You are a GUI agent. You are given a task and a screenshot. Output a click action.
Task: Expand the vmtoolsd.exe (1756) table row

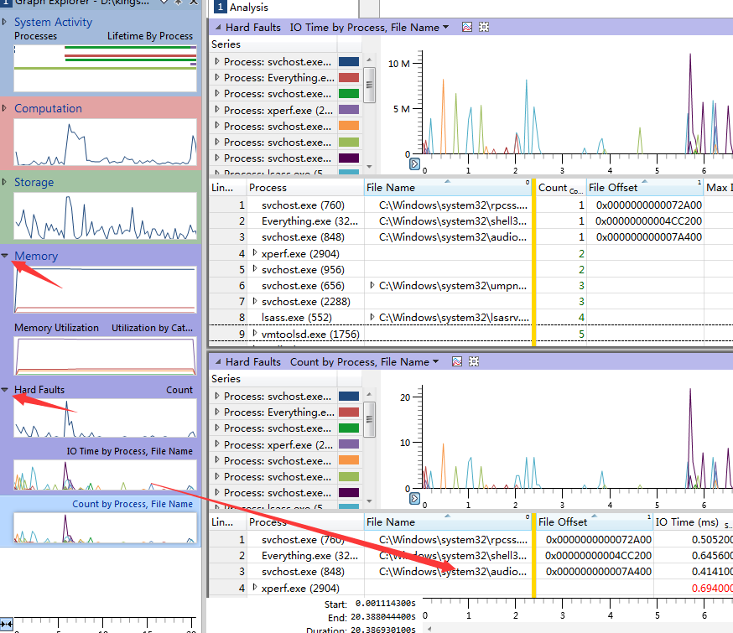click(x=255, y=334)
